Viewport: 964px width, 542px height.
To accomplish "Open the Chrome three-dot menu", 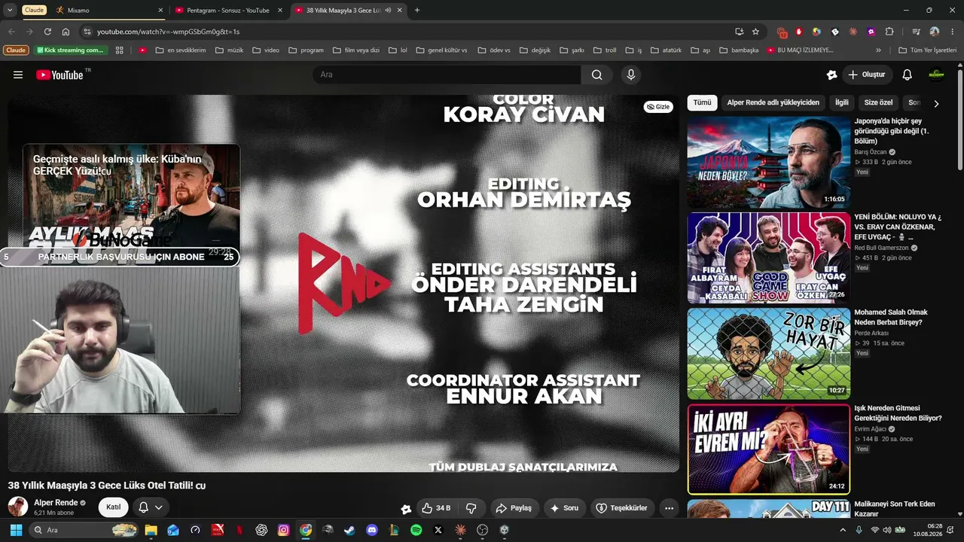I will point(952,32).
